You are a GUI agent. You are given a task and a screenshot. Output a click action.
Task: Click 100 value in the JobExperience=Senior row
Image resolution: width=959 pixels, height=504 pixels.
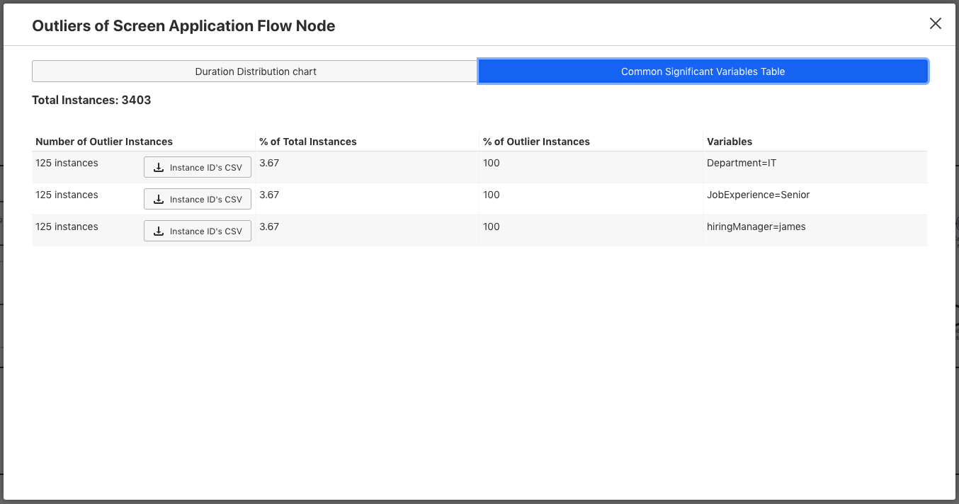(x=492, y=195)
